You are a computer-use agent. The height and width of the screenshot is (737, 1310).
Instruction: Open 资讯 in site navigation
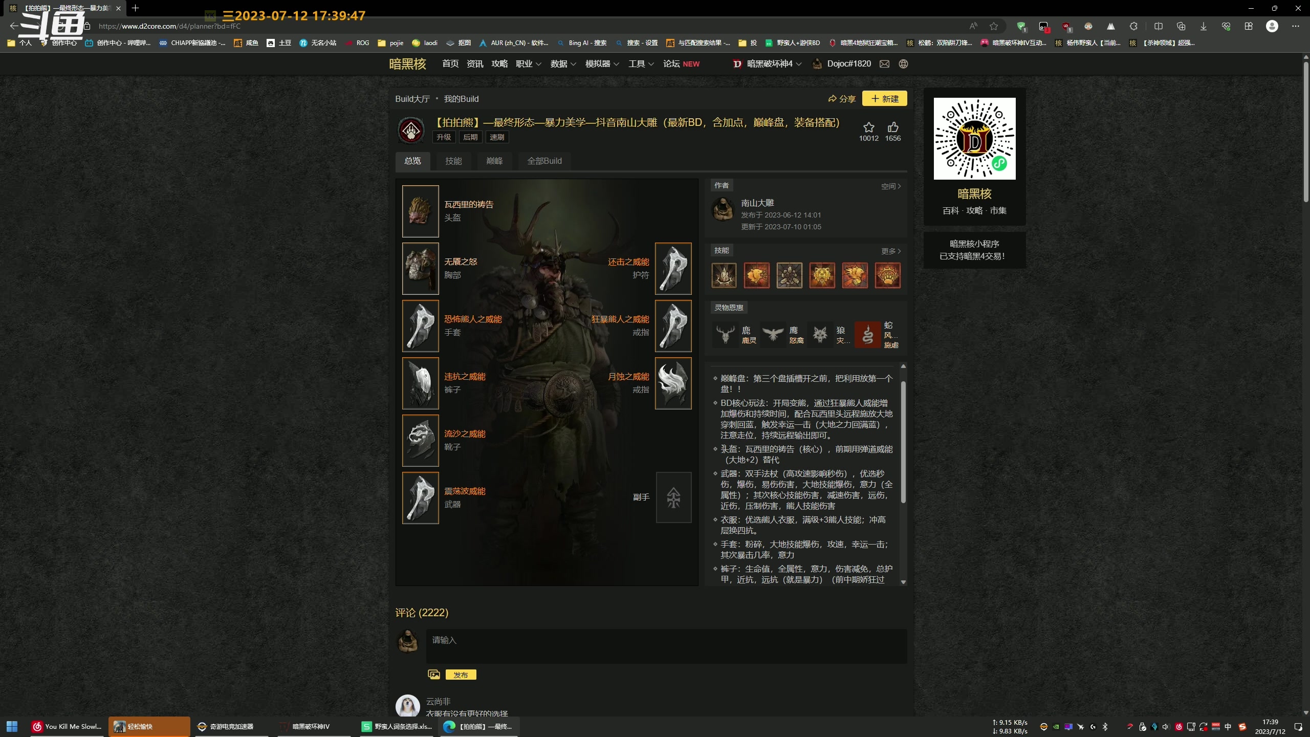click(x=475, y=64)
